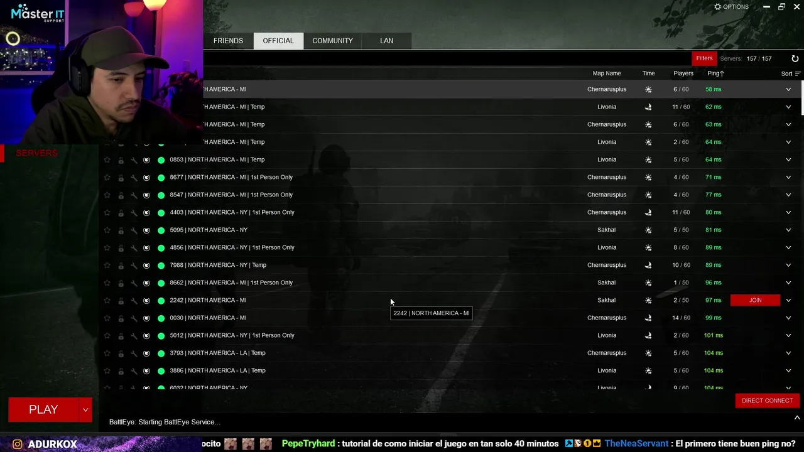Add server 4856 to favorites with star
Image resolution: width=804 pixels, height=452 pixels.
(x=107, y=248)
